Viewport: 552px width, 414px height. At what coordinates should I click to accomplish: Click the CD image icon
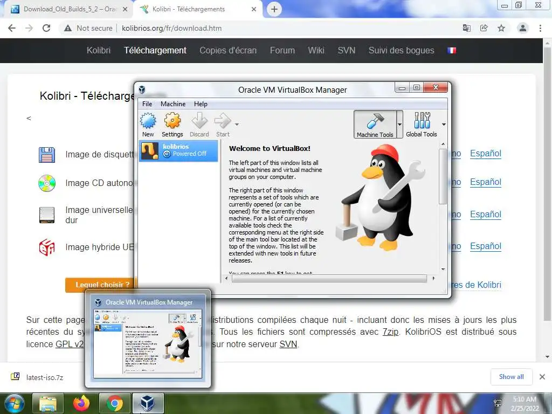[47, 183]
